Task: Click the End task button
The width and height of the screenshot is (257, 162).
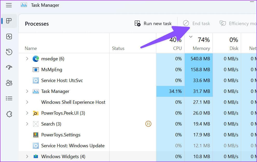Action: (x=196, y=23)
